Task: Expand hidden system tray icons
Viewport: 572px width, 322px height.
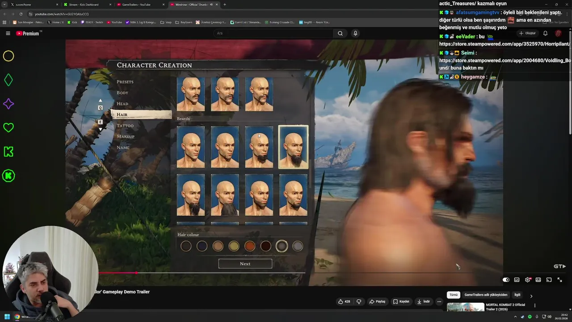Action: (x=515, y=317)
